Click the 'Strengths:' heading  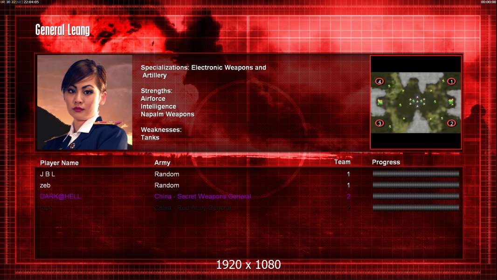pyautogui.click(x=157, y=91)
